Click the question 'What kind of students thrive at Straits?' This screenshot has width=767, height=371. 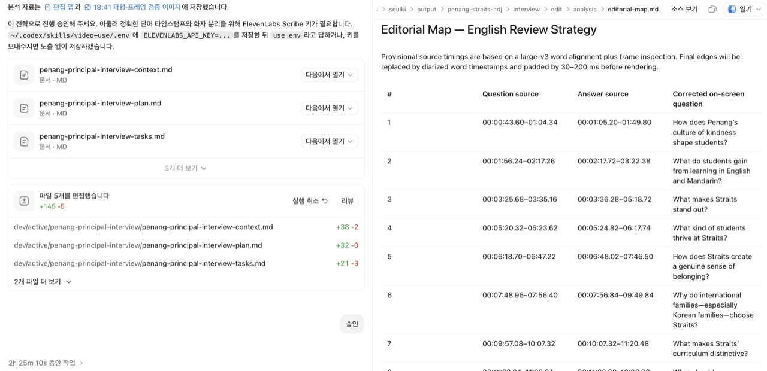[x=709, y=233]
